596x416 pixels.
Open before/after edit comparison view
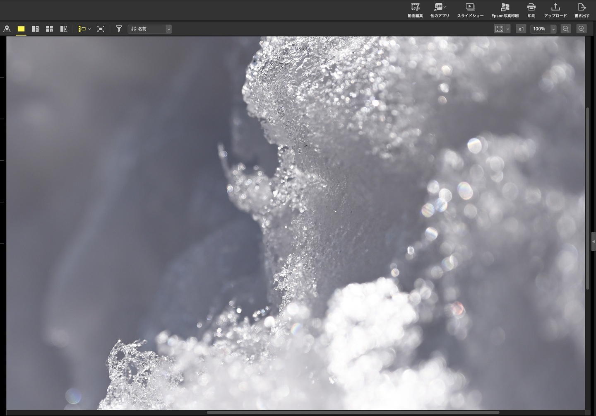(64, 29)
